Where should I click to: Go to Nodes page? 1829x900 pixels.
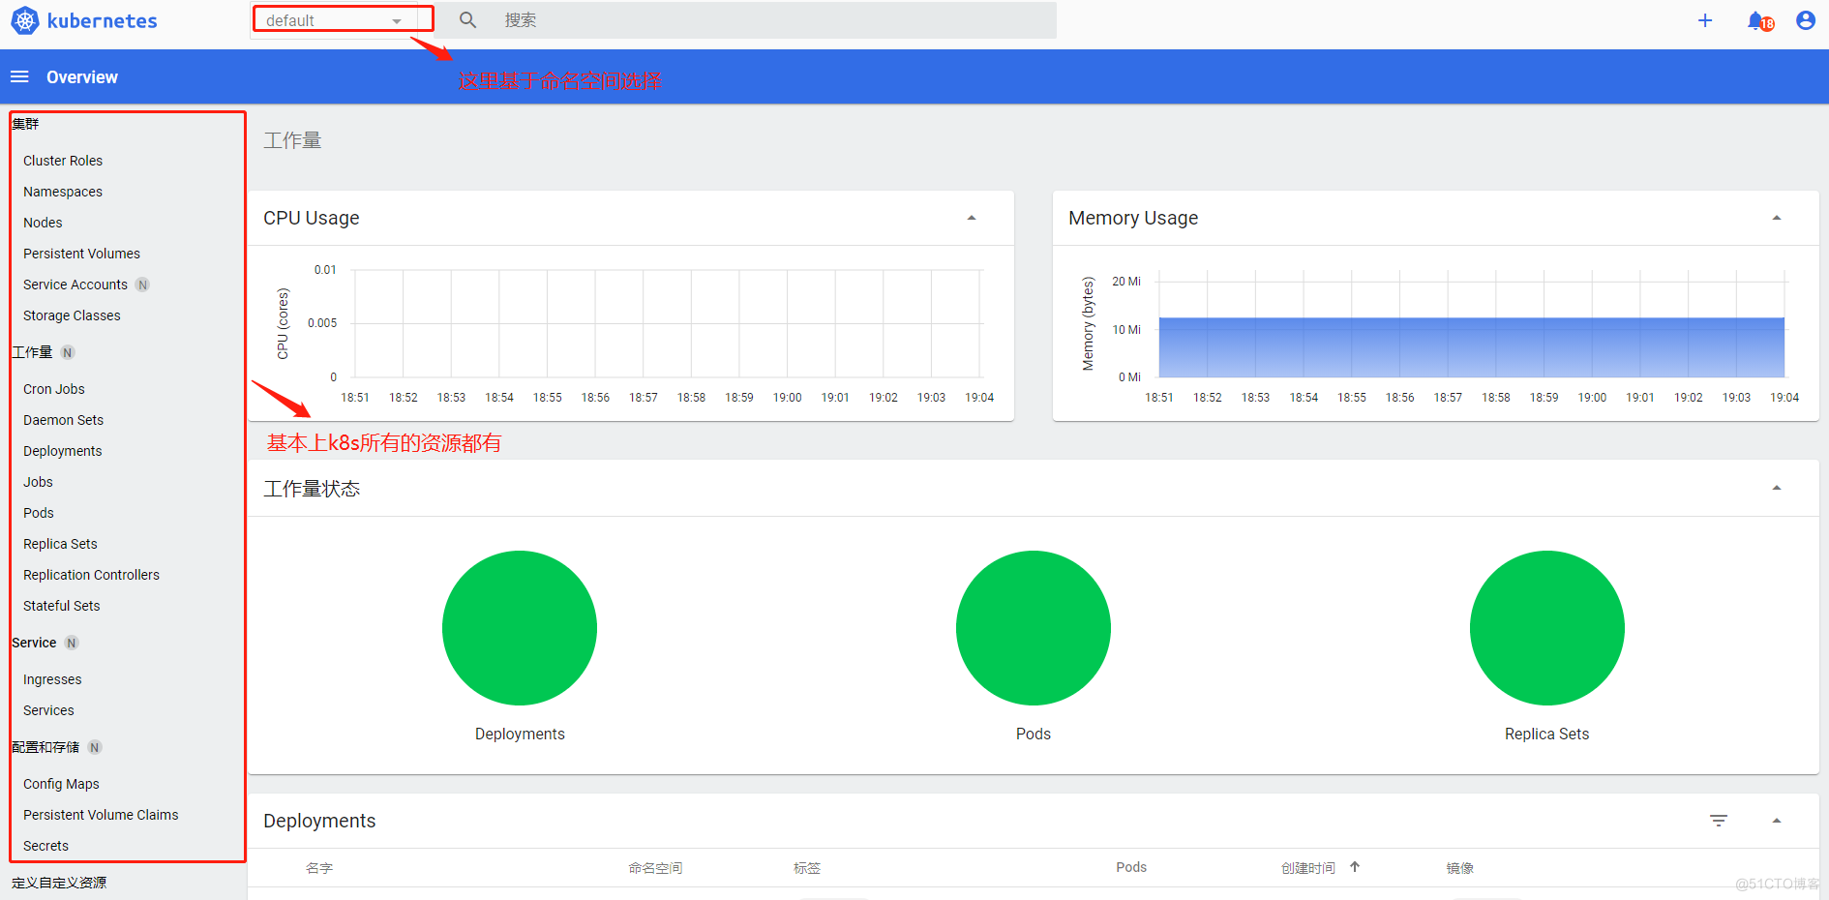click(43, 223)
